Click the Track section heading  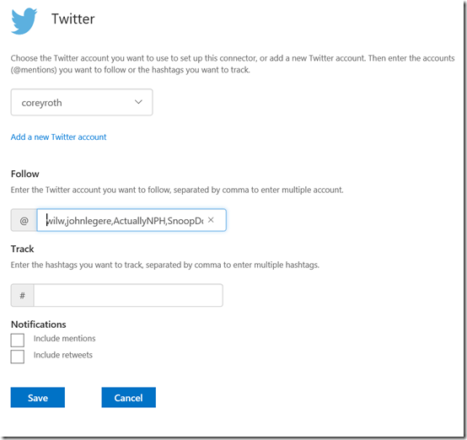pyautogui.click(x=22, y=249)
